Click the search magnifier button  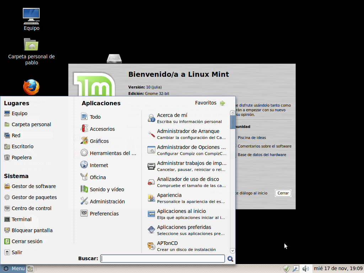click(230, 259)
